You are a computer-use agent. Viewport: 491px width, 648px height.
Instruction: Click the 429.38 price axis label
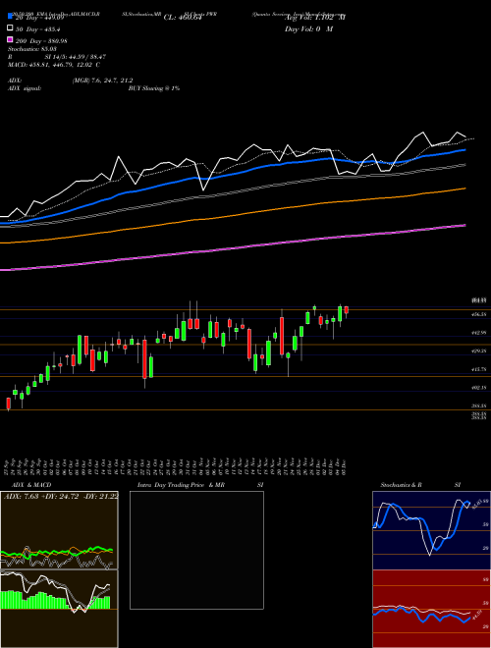[478, 351]
